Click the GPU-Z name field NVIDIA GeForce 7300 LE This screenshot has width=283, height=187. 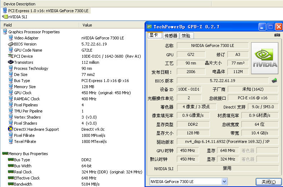coord(213,45)
